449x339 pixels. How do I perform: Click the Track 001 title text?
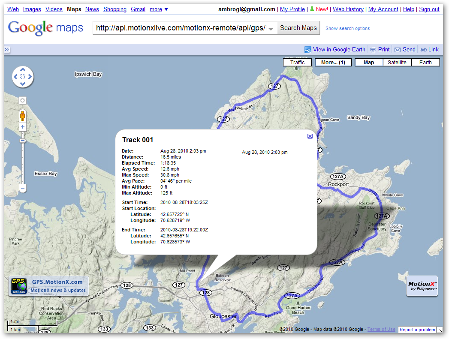(138, 140)
